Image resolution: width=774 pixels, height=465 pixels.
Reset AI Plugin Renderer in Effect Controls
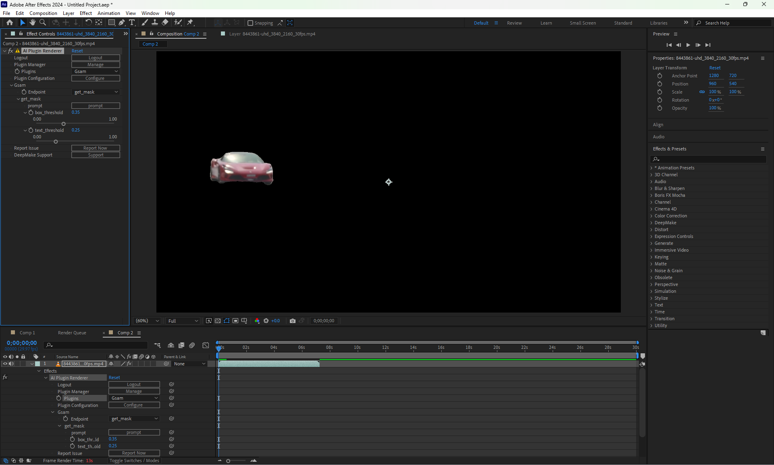point(77,51)
